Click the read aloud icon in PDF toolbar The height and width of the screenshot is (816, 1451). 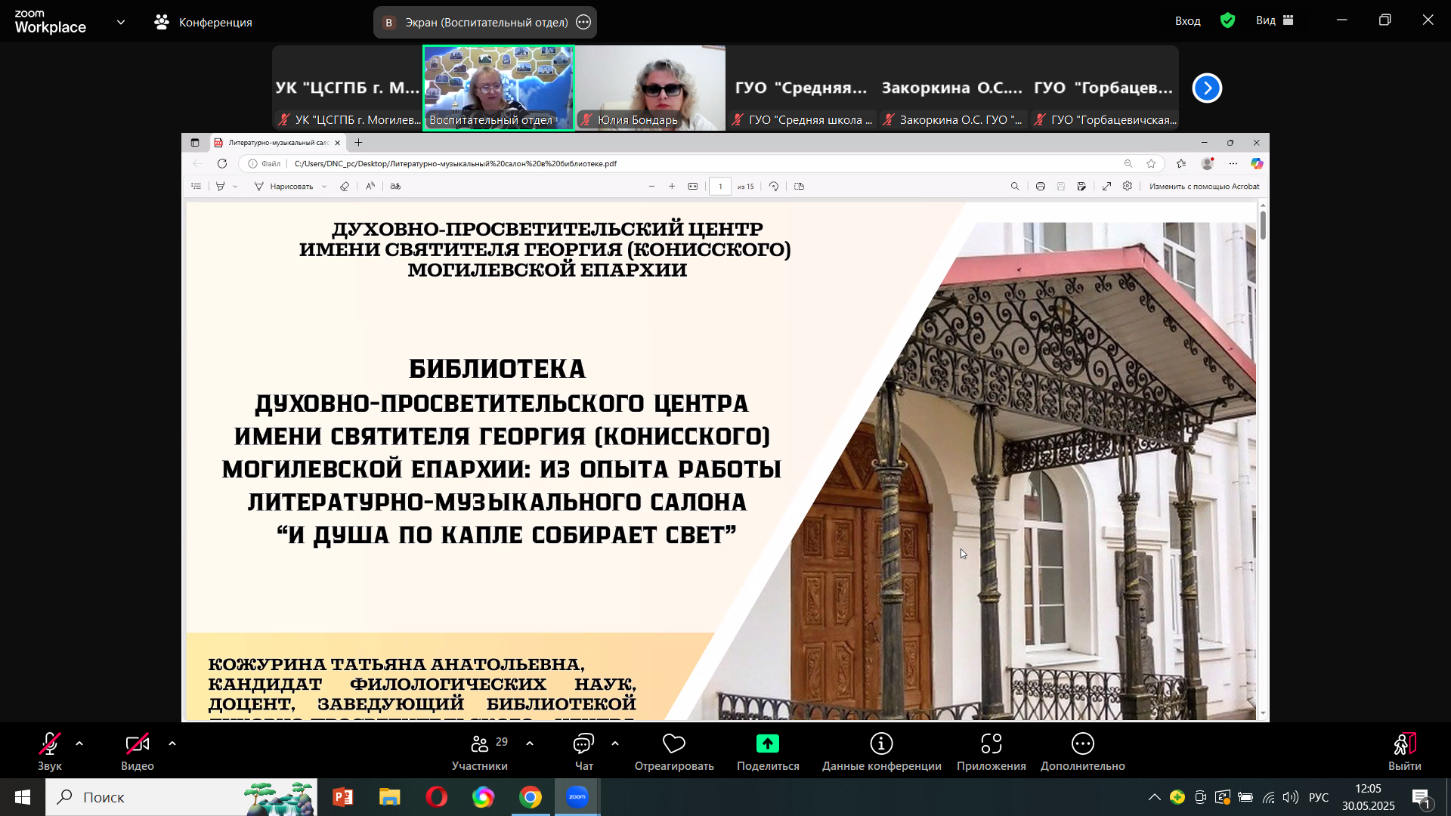(370, 186)
